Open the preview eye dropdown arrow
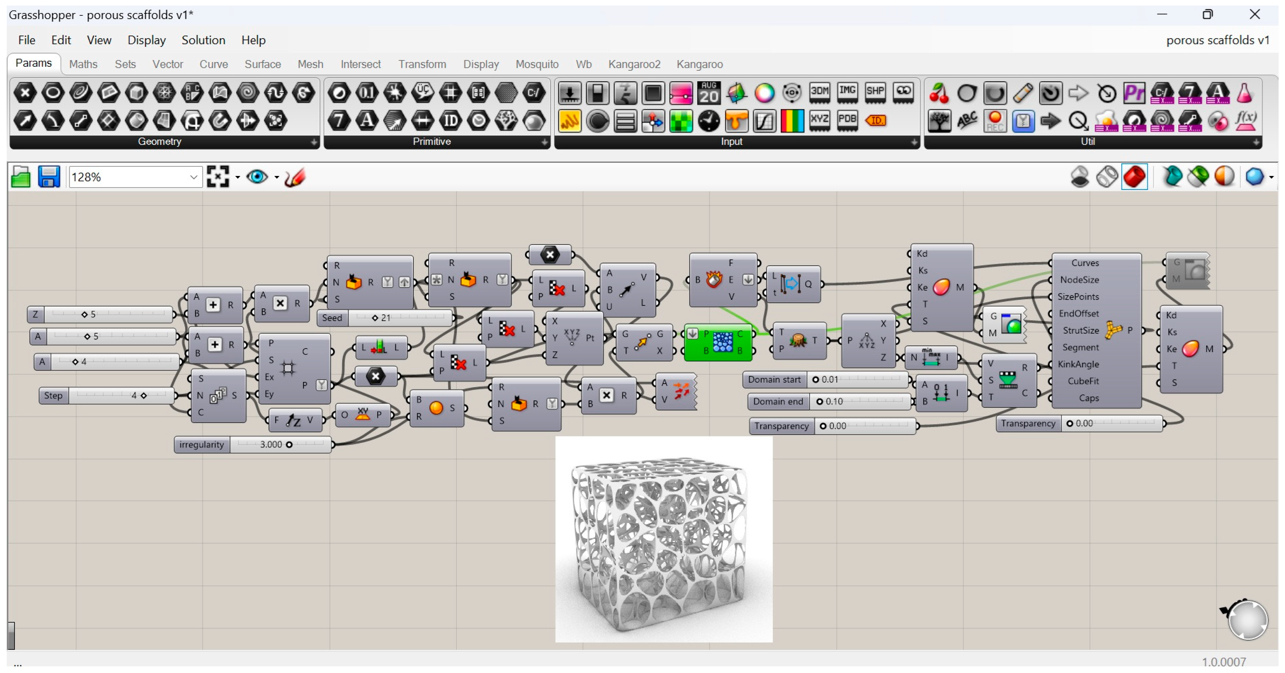The image size is (1285, 673). pos(277,177)
